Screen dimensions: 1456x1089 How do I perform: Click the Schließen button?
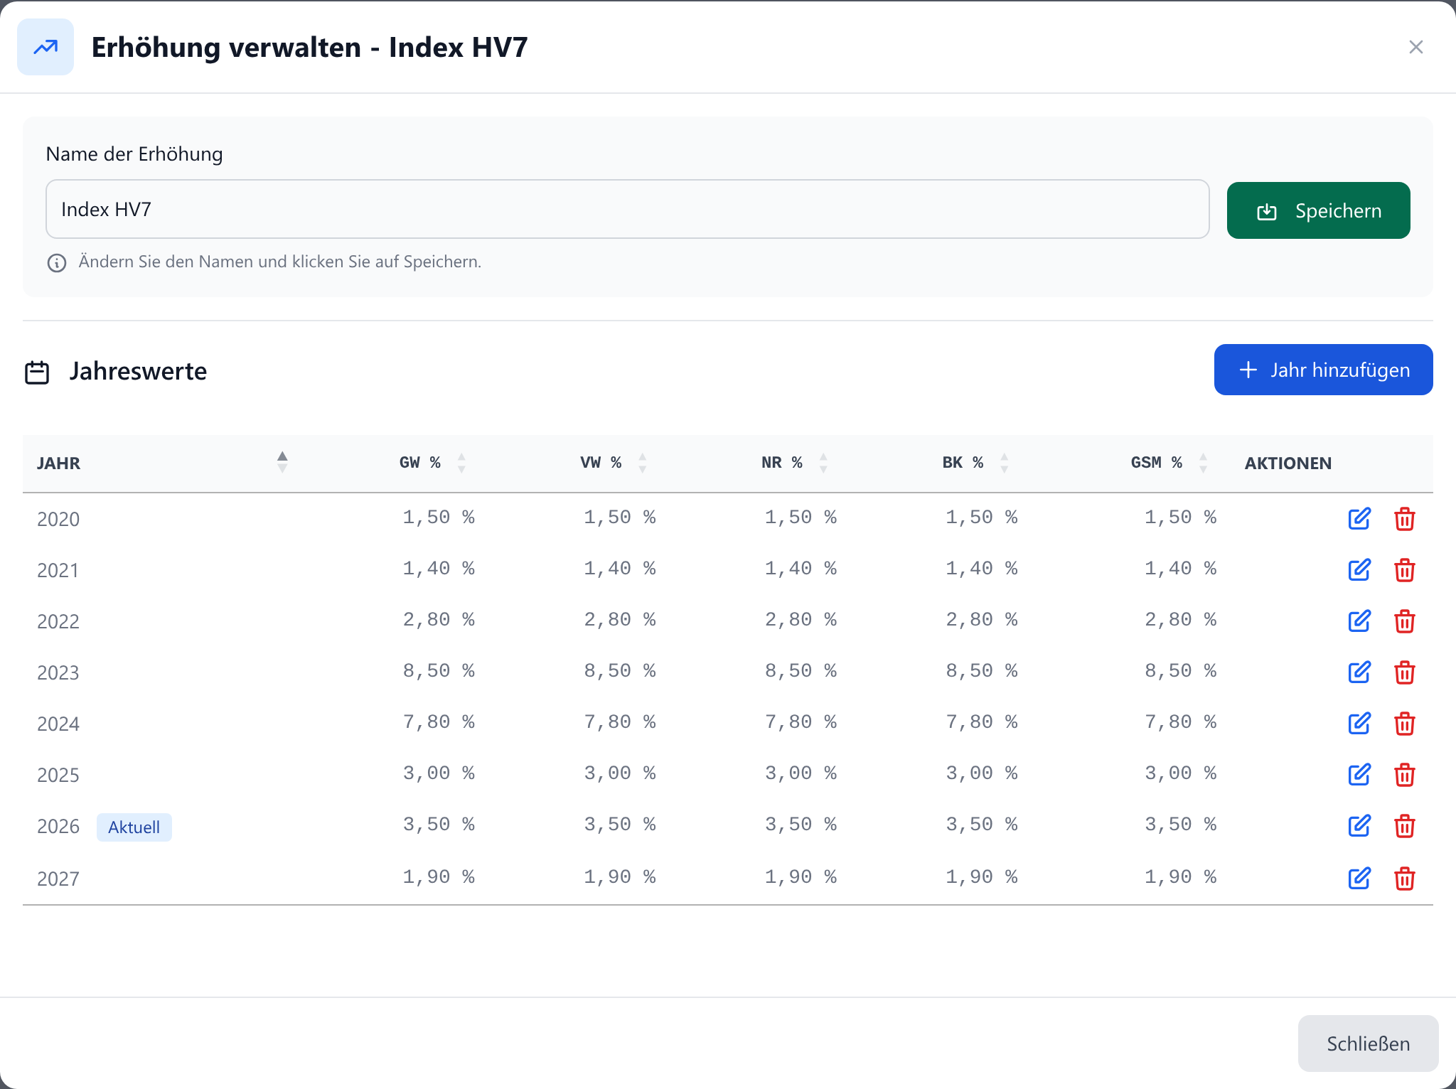point(1368,1044)
